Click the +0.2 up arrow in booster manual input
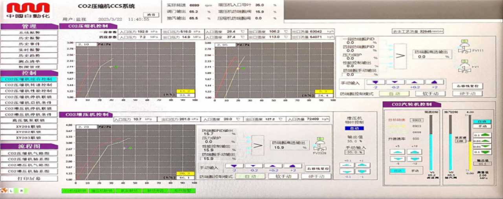The image size is (503, 199). click(273, 166)
